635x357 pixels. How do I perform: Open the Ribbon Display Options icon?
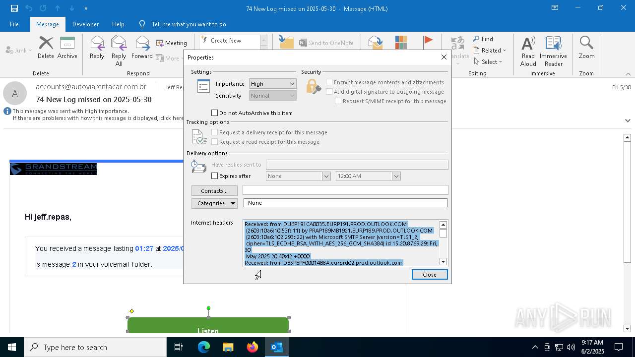[555, 8]
